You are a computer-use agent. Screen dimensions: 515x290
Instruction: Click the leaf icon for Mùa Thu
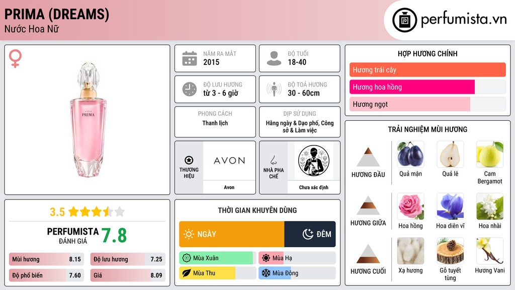[187, 273]
